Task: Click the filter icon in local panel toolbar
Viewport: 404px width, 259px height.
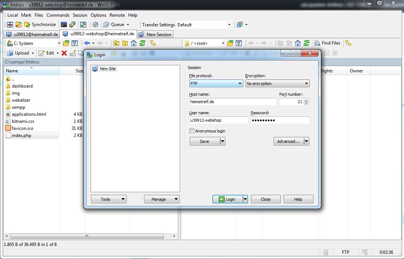Action: [75, 43]
